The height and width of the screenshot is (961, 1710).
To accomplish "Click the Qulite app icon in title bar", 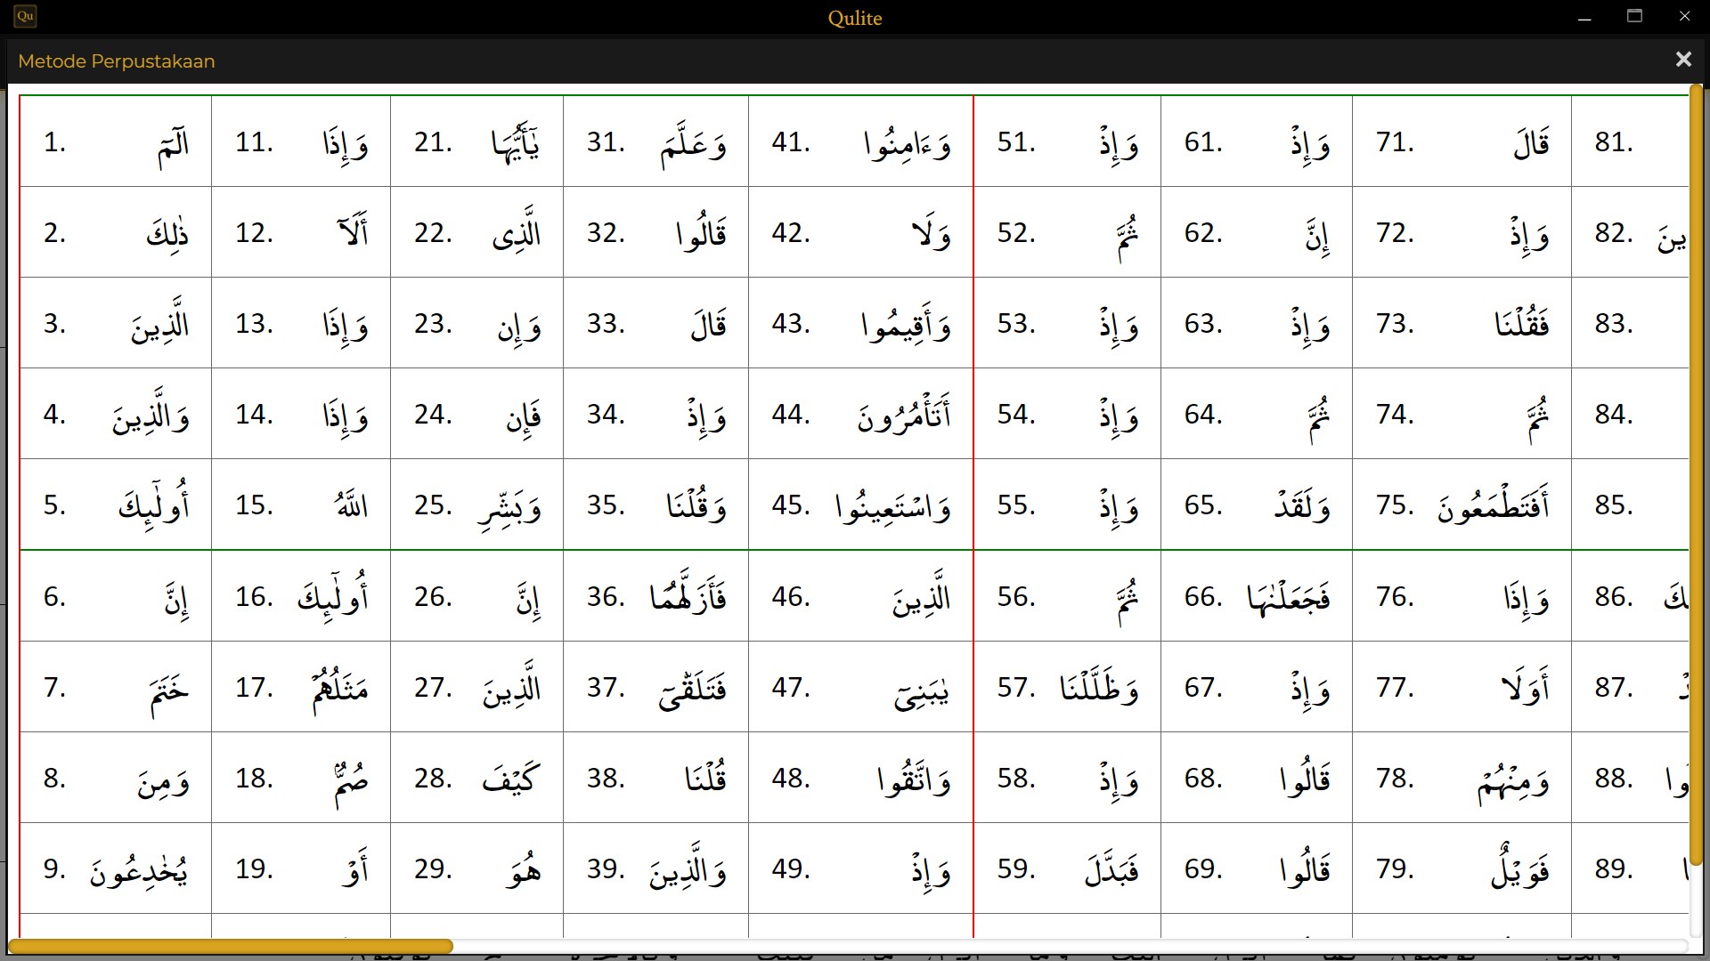I will point(25,16).
